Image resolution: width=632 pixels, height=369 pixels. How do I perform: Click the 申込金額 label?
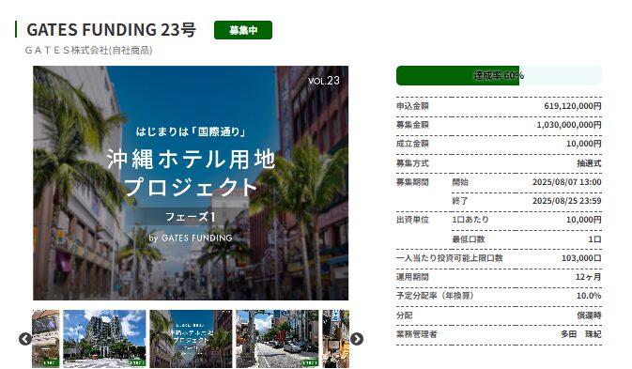click(x=412, y=106)
